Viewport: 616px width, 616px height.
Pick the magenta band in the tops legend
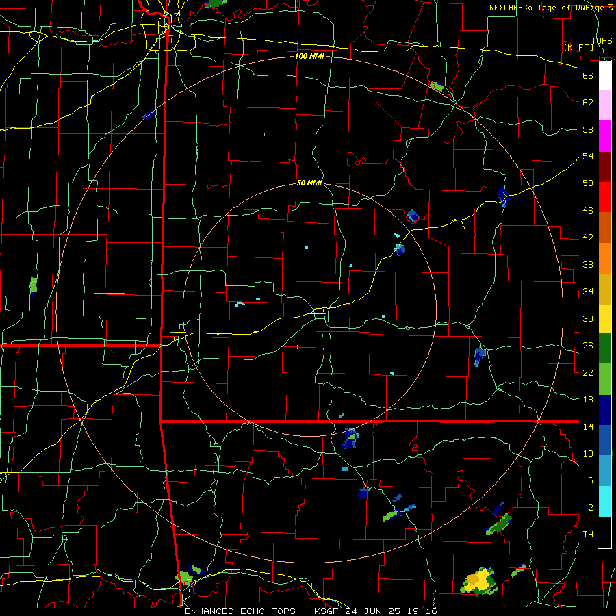click(x=604, y=136)
